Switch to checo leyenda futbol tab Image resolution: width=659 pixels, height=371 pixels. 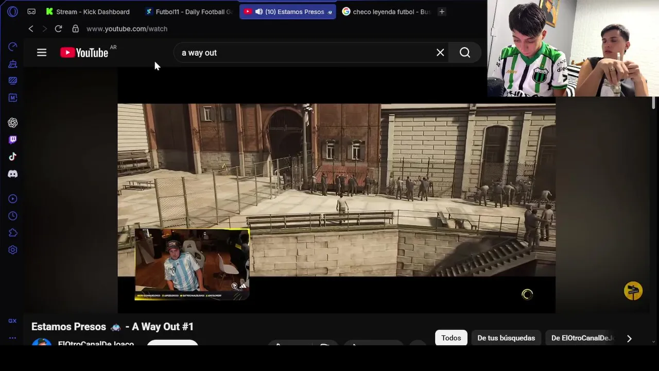coord(387,11)
